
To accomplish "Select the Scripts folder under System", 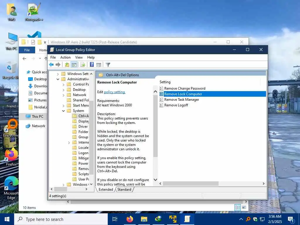I will pyautogui.click(x=81, y=174).
